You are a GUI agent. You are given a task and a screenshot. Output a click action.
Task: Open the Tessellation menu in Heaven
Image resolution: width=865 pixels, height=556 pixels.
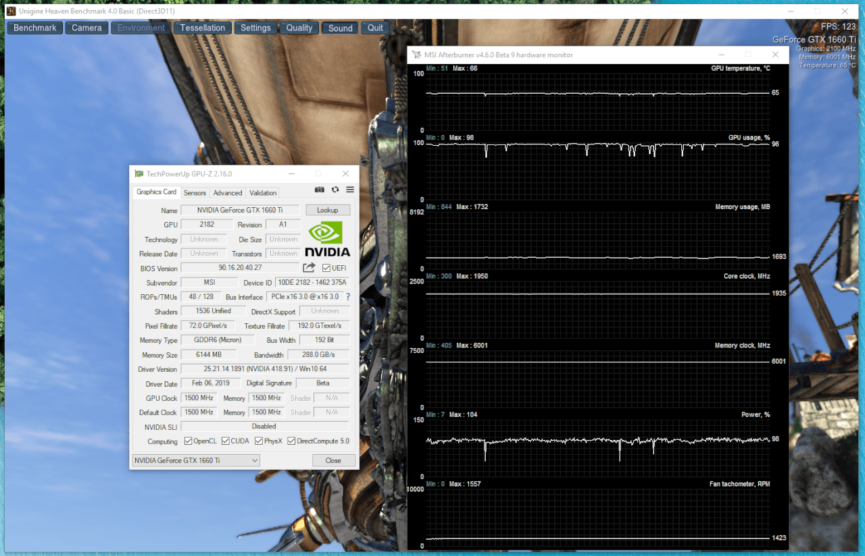203,28
